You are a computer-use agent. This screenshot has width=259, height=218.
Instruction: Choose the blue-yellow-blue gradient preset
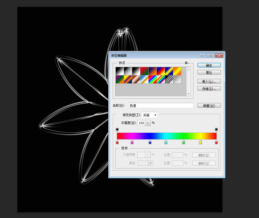pyautogui.click(x=169, y=71)
